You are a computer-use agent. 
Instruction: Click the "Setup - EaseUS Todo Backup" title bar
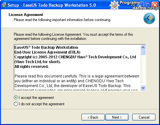52,5
